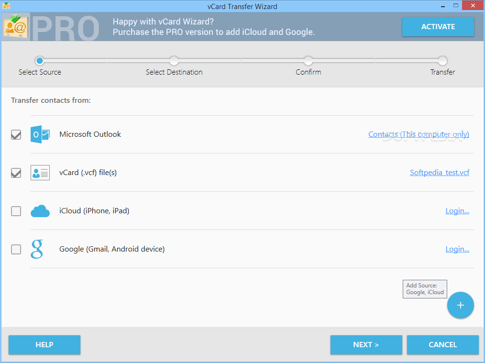Click the Microsoft Outlook icon
Viewport: 485px width, 363px height.
40,134
